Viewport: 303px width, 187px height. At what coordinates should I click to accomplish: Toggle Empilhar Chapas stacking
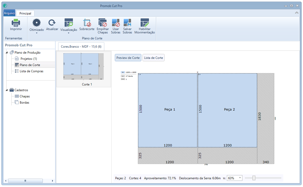click(x=103, y=22)
